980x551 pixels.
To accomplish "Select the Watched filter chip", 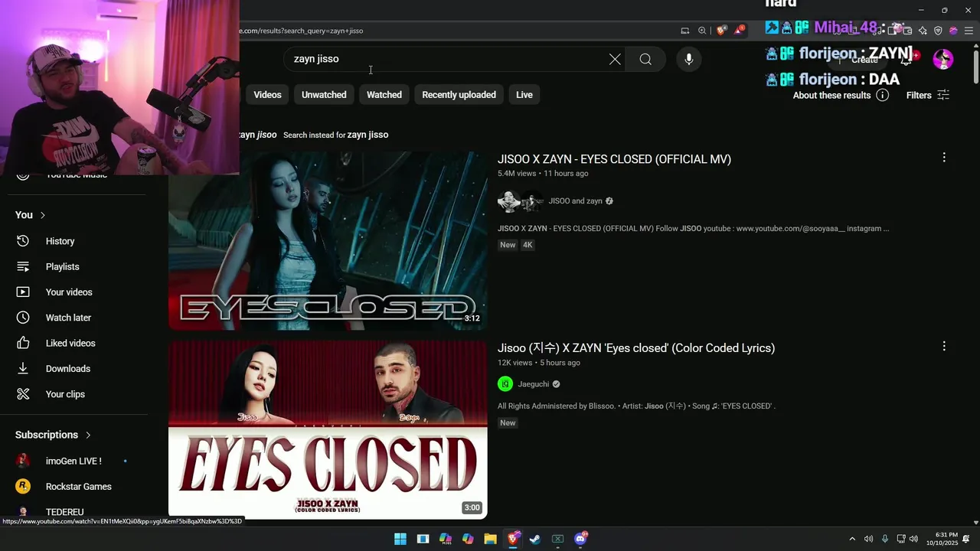I will point(384,95).
